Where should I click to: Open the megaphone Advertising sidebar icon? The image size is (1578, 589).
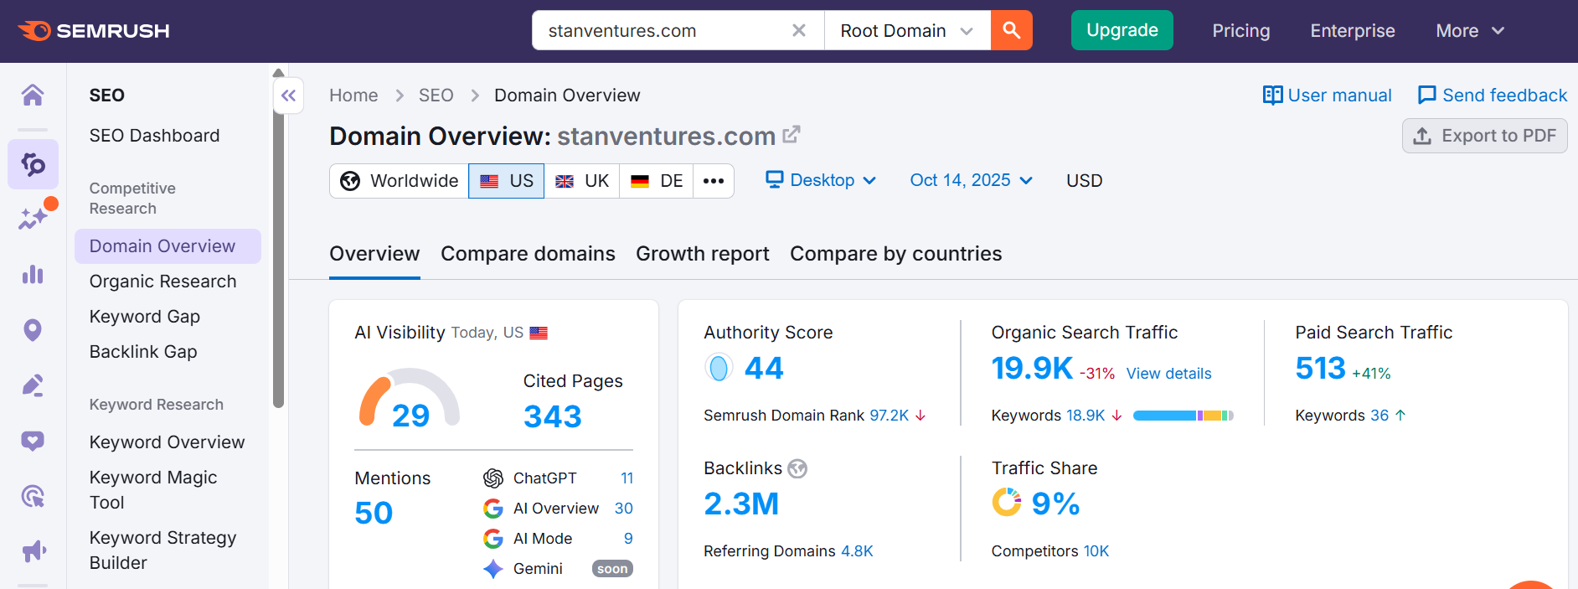tap(33, 550)
